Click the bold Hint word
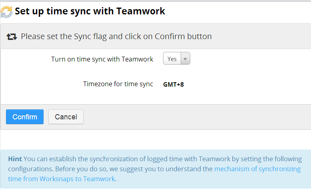This screenshot has height=190, width=311. pos(15,159)
